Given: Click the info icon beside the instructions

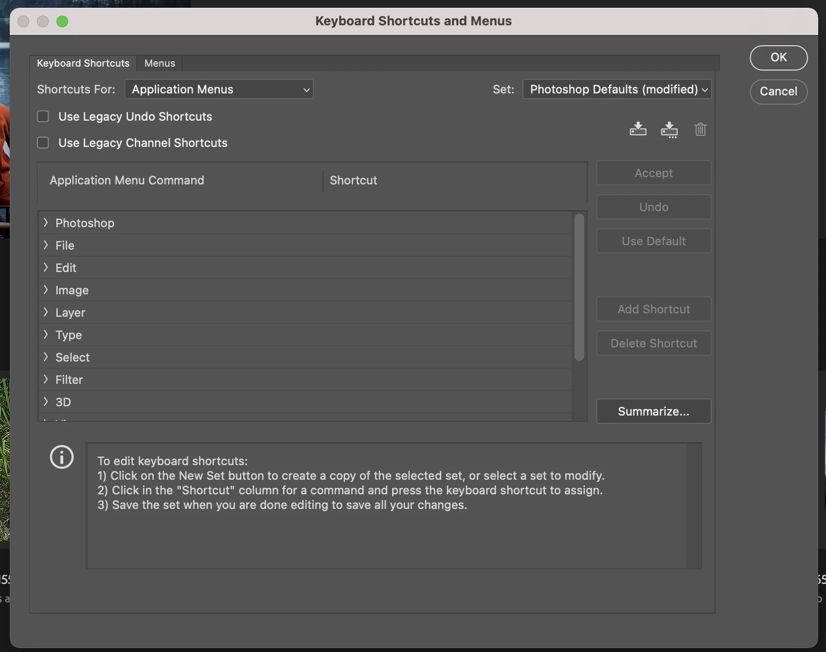Looking at the screenshot, I should pyautogui.click(x=62, y=457).
